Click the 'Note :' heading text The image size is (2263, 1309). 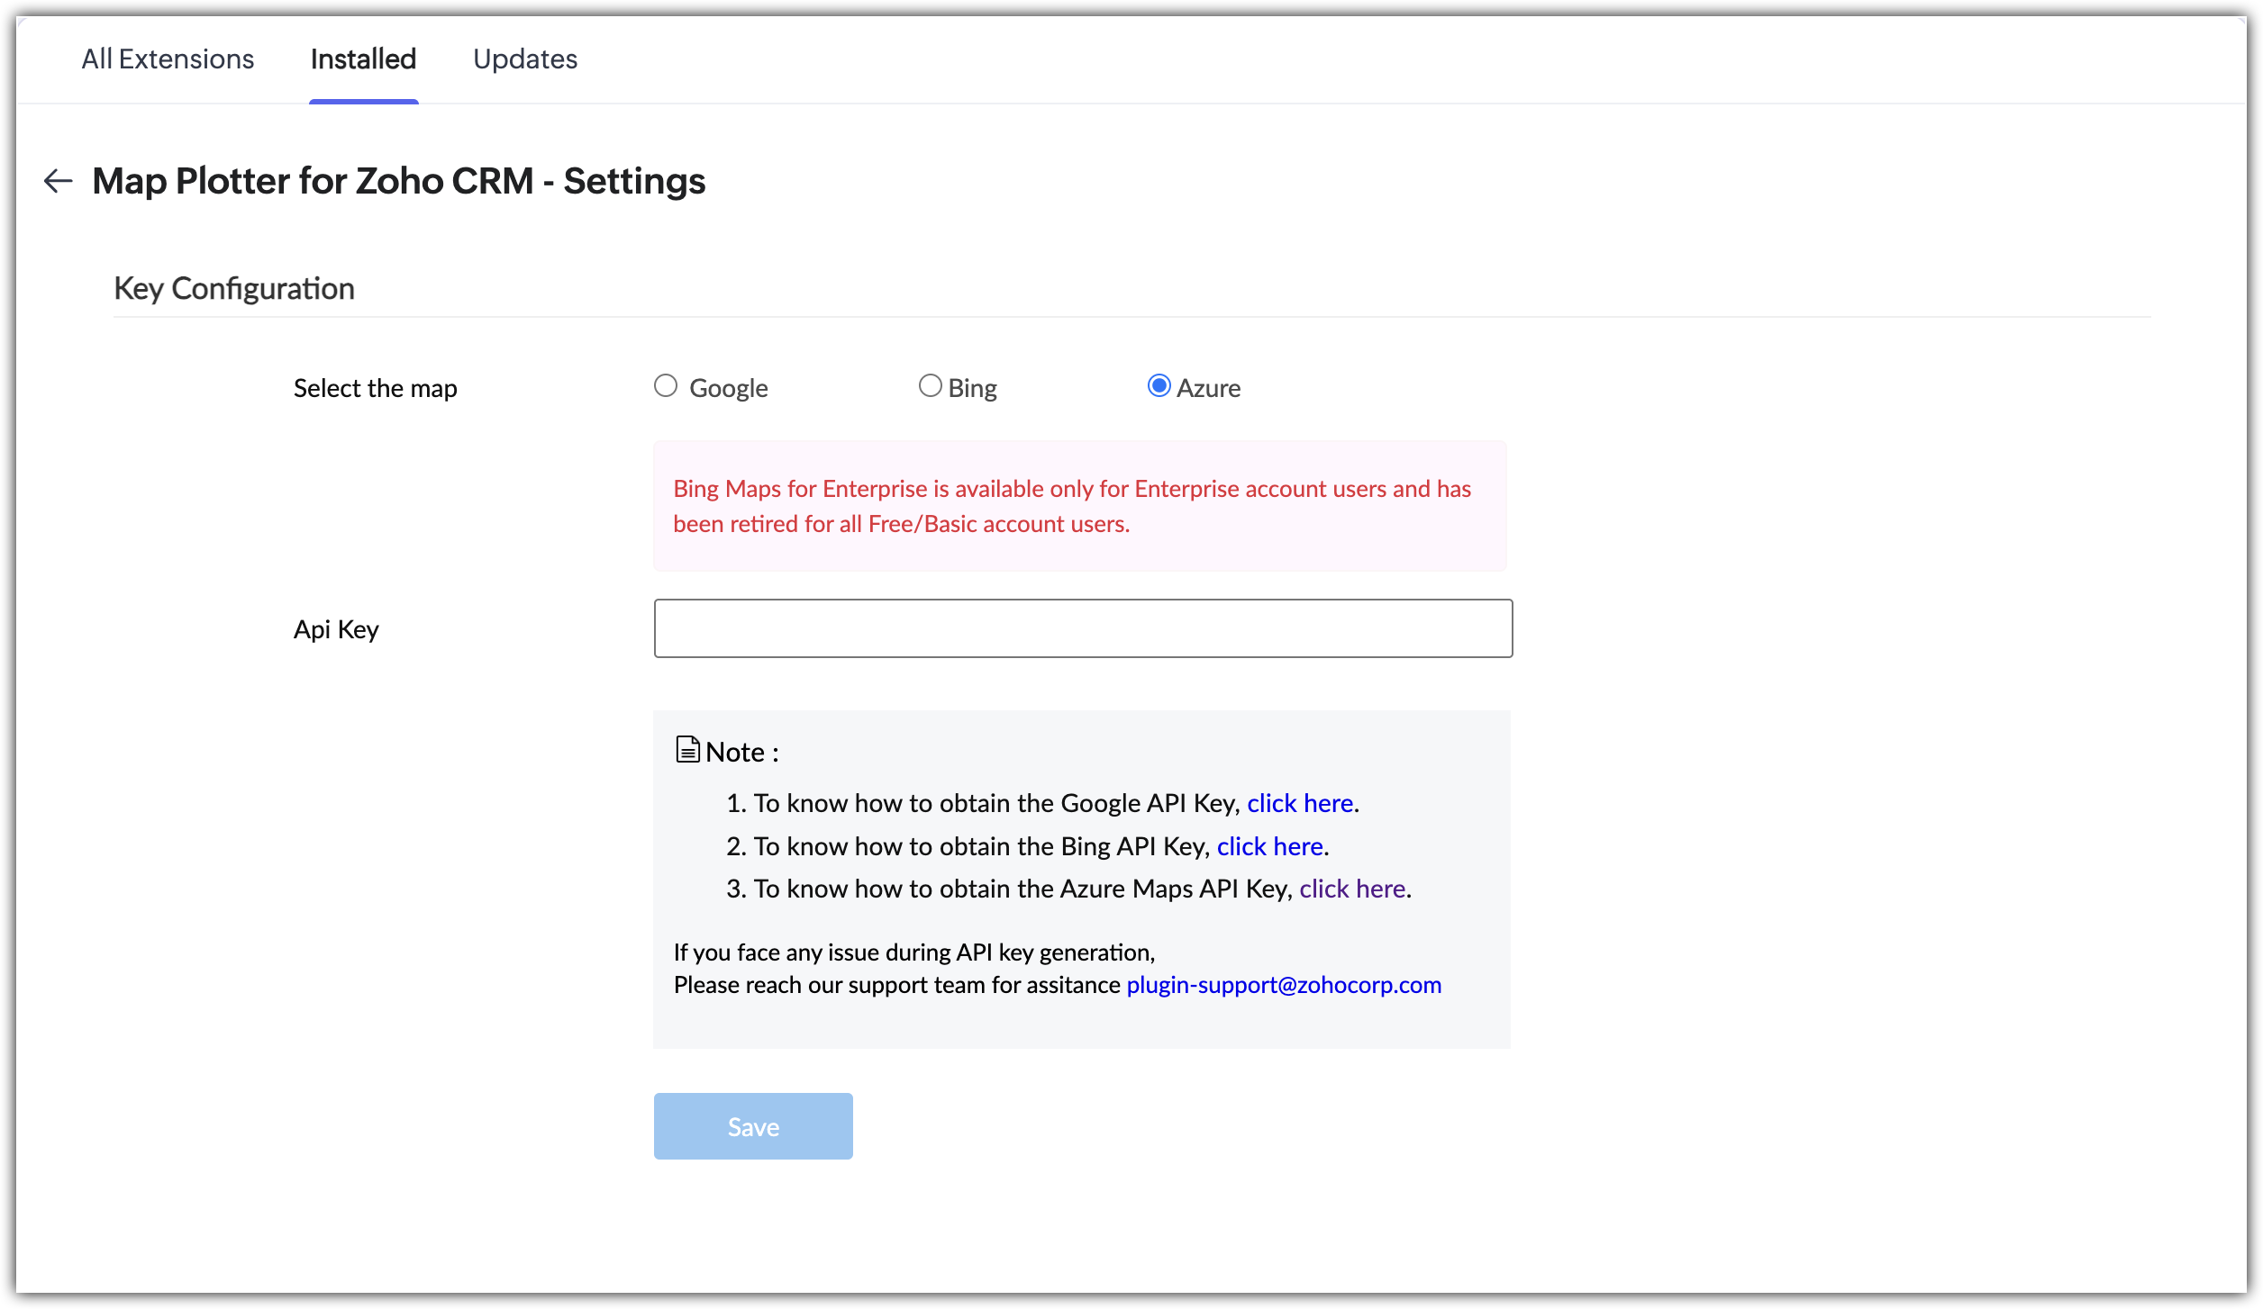pos(742,752)
